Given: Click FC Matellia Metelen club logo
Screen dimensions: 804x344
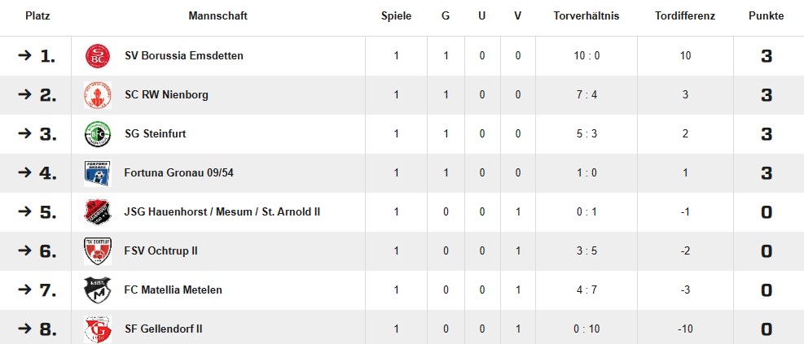Looking at the screenshot, I should (98, 290).
